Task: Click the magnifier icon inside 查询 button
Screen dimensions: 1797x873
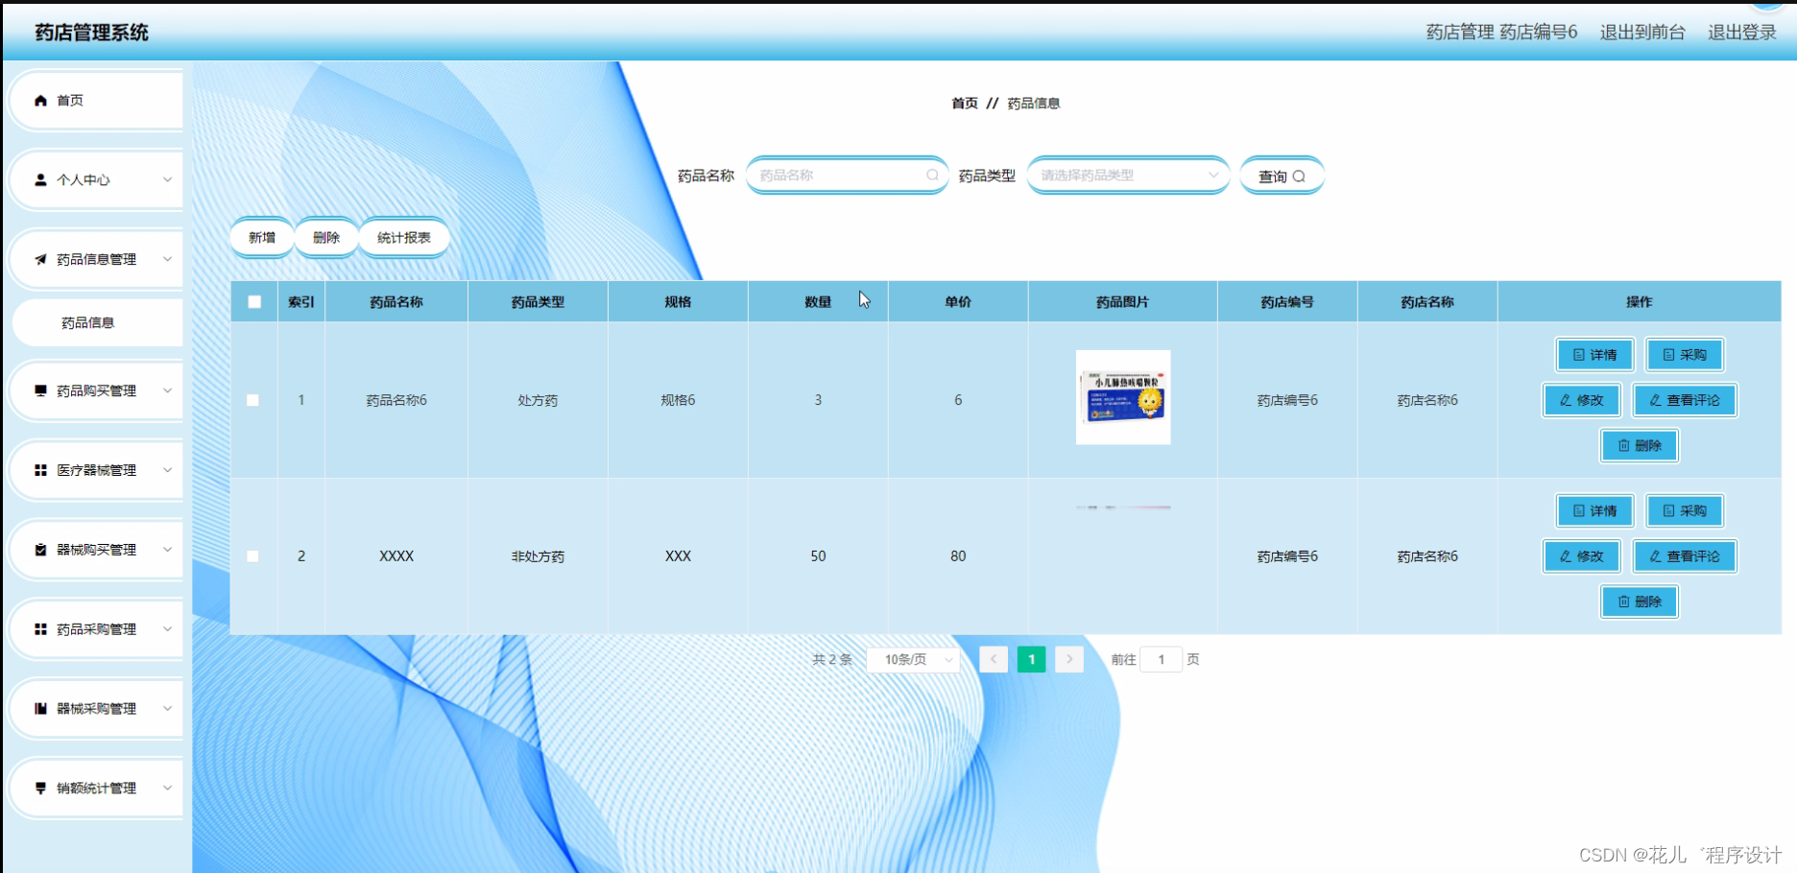Action: click(x=1300, y=176)
